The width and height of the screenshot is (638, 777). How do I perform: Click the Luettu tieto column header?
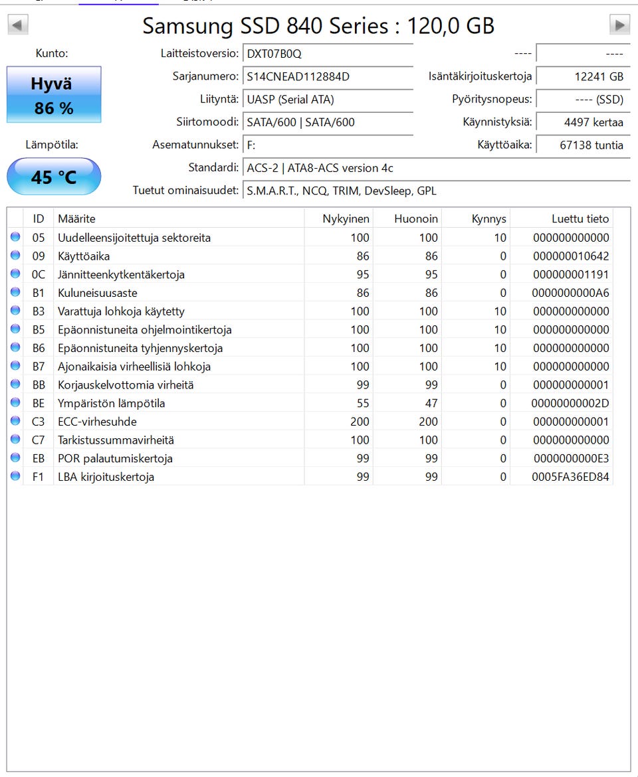point(562,218)
